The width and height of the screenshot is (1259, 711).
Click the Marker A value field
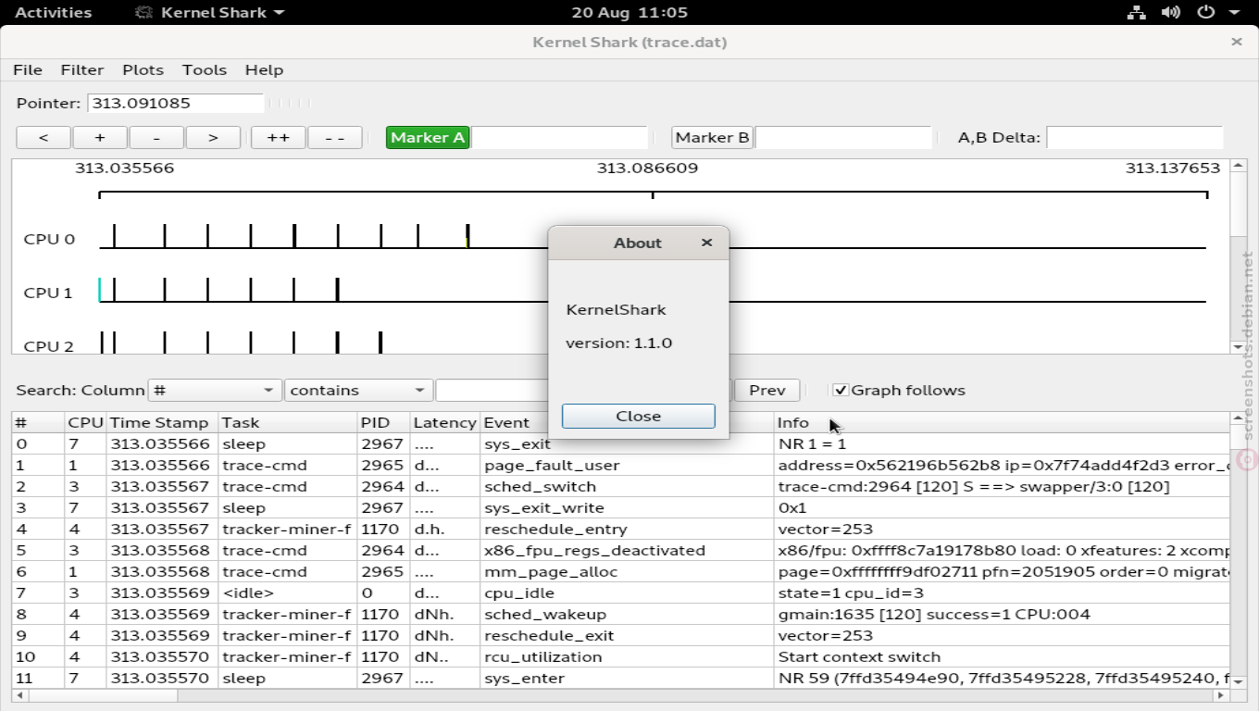[x=559, y=137]
